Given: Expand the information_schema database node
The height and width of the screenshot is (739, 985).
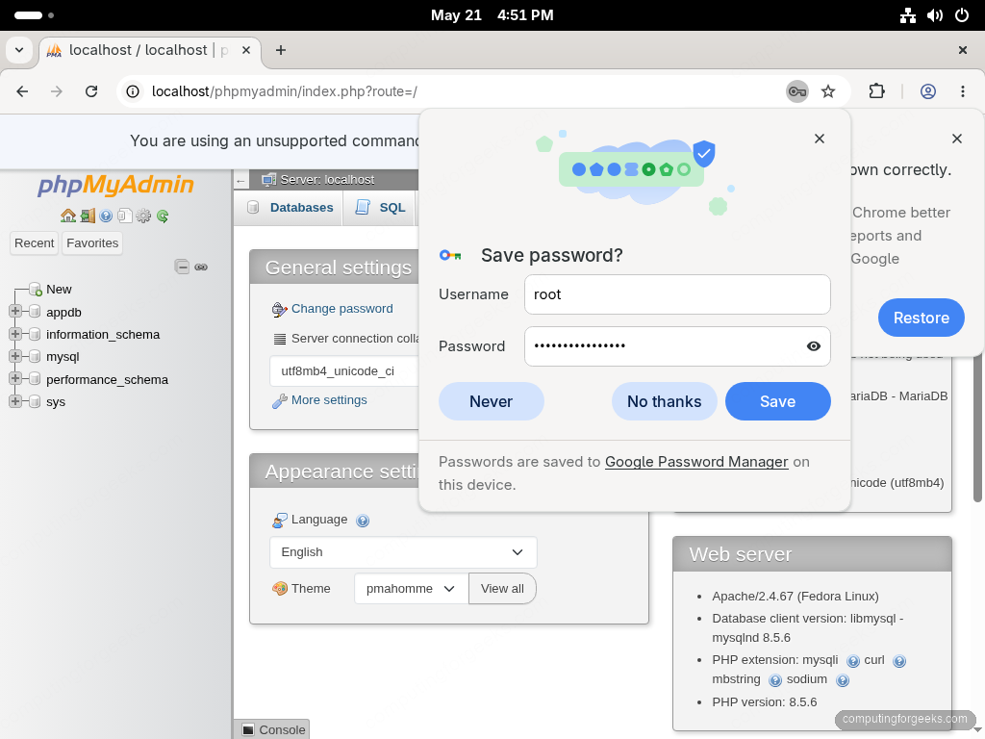Looking at the screenshot, I should point(15,334).
